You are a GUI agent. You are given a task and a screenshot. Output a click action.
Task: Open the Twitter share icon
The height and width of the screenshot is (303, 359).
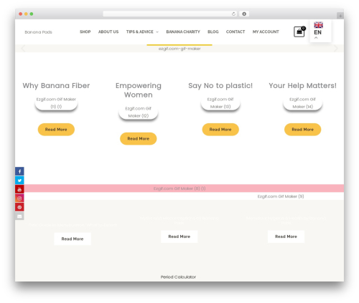click(19, 181)
